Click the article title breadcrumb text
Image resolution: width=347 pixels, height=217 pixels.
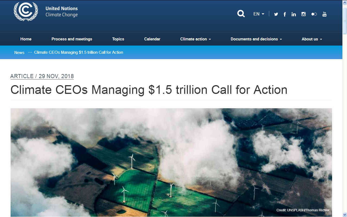tap(79, 52)
